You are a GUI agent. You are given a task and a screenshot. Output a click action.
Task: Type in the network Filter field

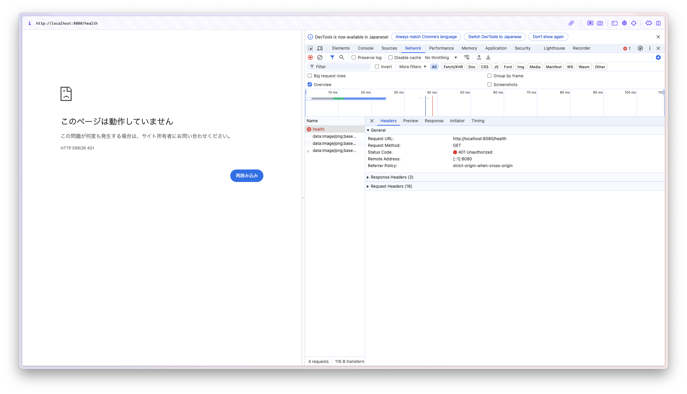coord(338,67)
